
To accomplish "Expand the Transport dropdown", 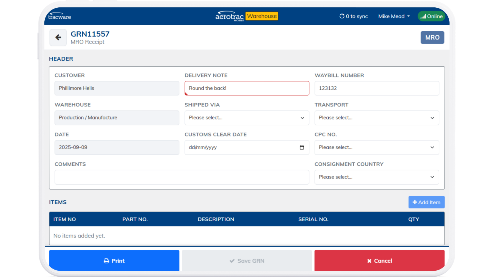I will (x=377, y=118).
